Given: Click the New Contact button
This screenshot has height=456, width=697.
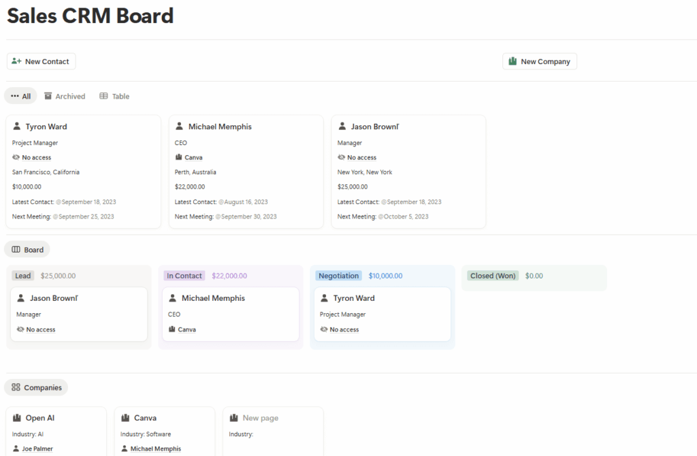Looking at the screenshot, I should pyautogui.click(x=41, y=61).
